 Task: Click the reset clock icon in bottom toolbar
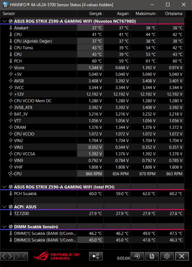tap(137, 256)
